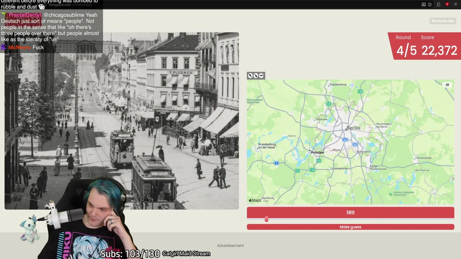
Task: Click Potsdam on the map
Action: [317, 152]
